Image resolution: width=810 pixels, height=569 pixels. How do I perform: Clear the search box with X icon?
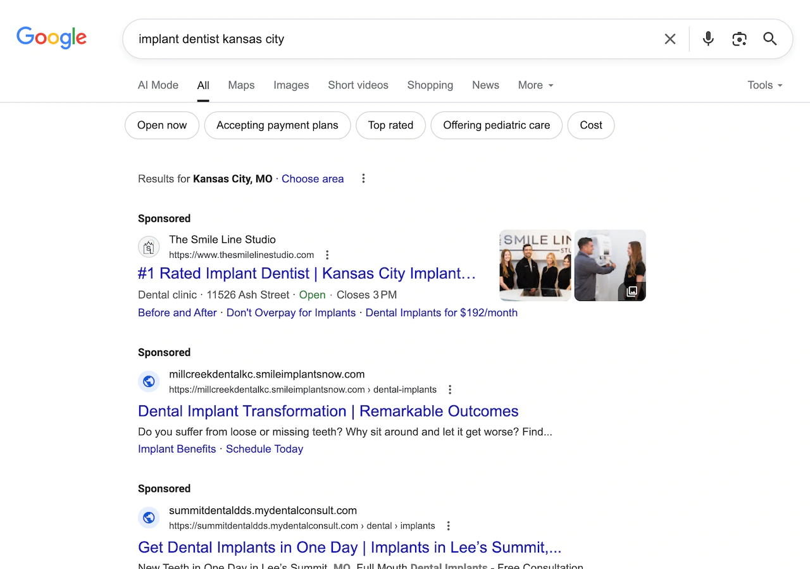pyautogui.click(x=670, y=39)
